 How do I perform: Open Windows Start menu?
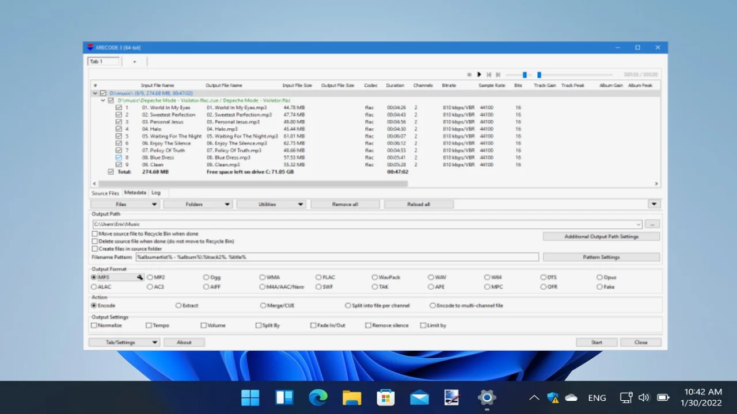(x=250, y=397)
